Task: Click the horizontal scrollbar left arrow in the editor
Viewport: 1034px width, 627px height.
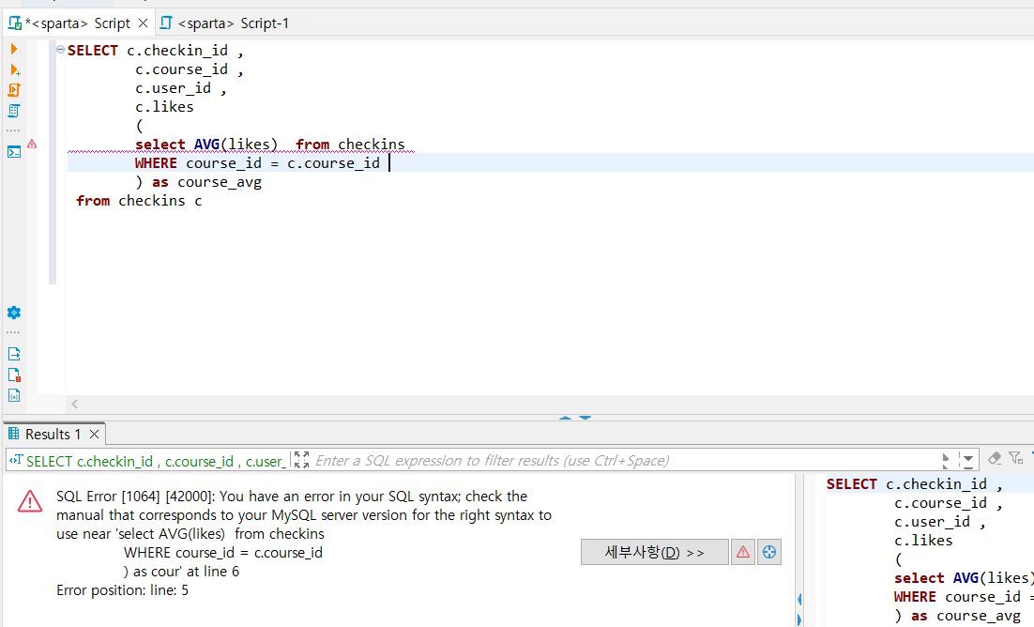Action: coord(74,404)
